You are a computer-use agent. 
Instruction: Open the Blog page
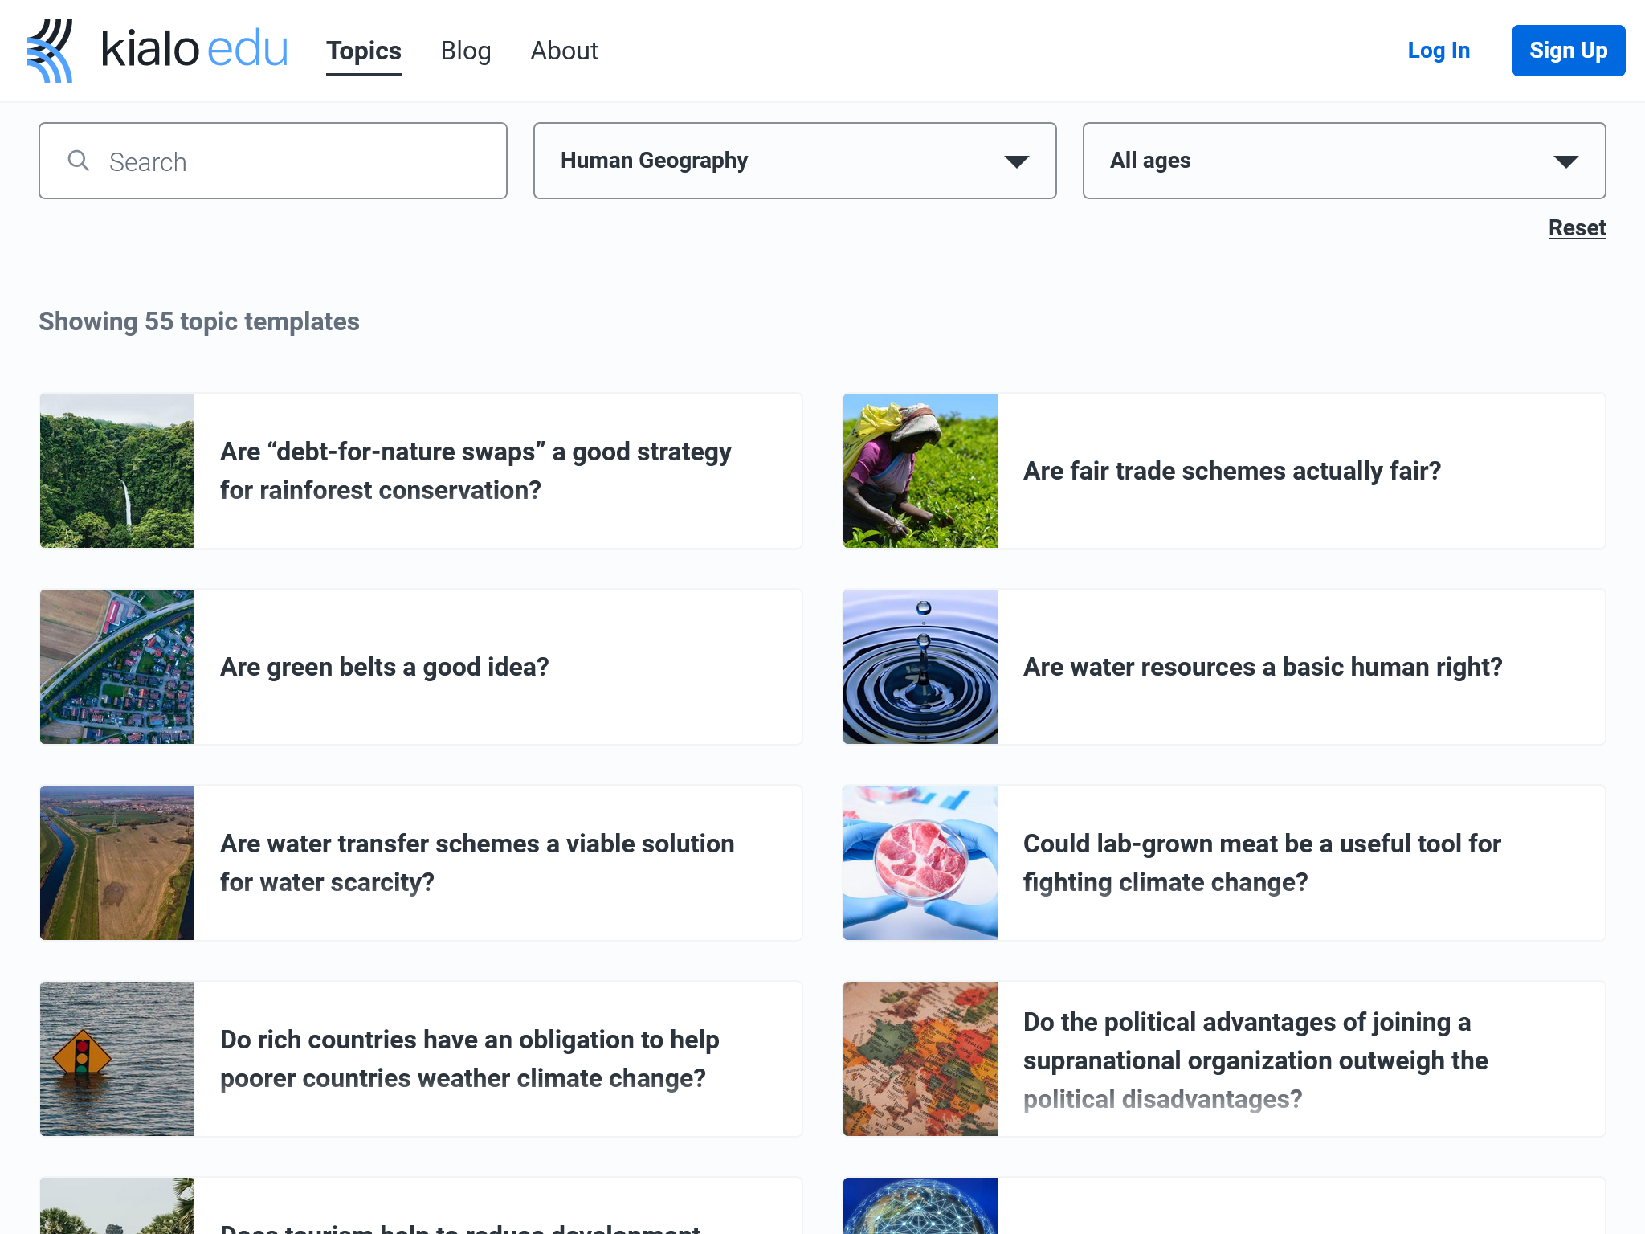pos(465,51)
